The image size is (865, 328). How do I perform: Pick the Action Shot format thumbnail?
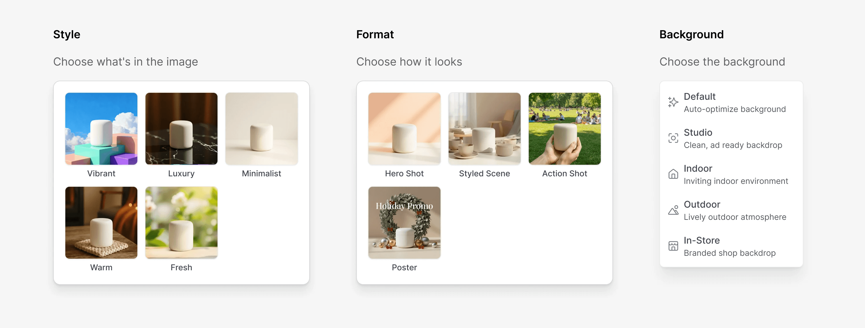[x=565, y=129]
